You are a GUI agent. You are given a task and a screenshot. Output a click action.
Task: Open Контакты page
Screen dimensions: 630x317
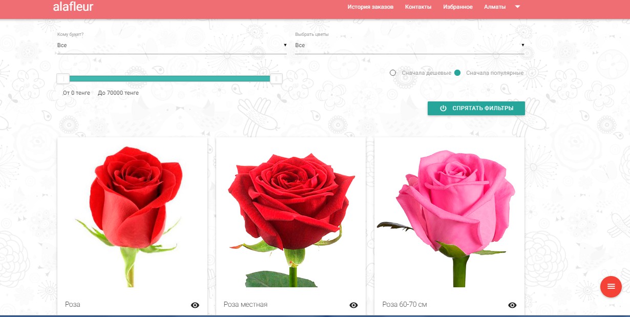(418, 7)
